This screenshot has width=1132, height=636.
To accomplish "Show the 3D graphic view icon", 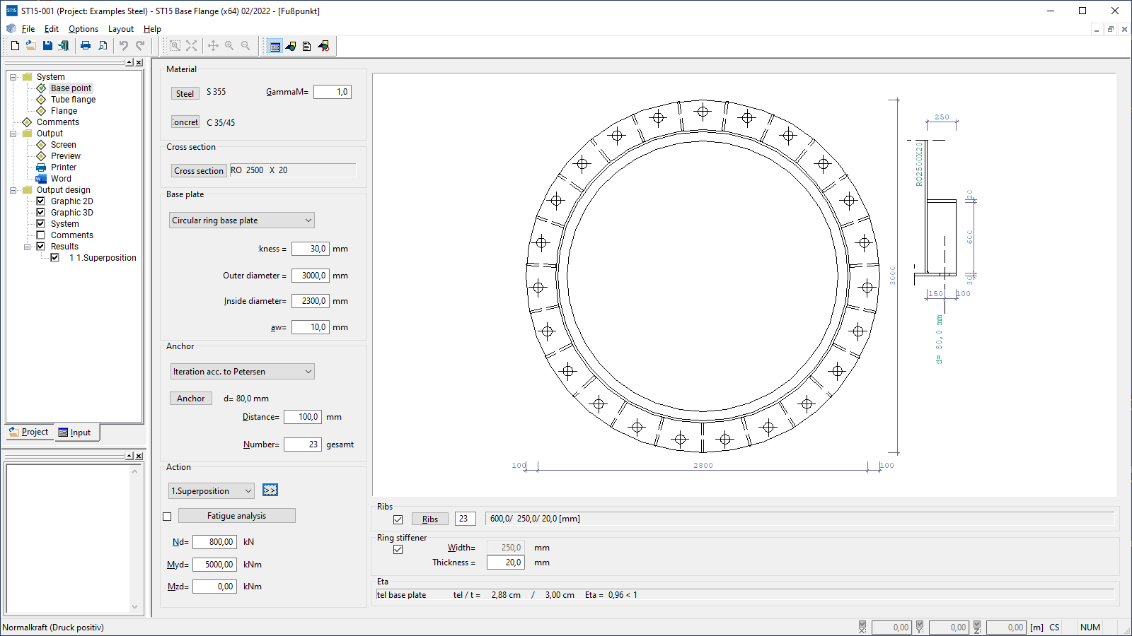I will pos(323,47).
